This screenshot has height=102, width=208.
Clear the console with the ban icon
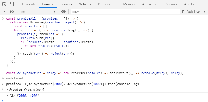(12, 12)
